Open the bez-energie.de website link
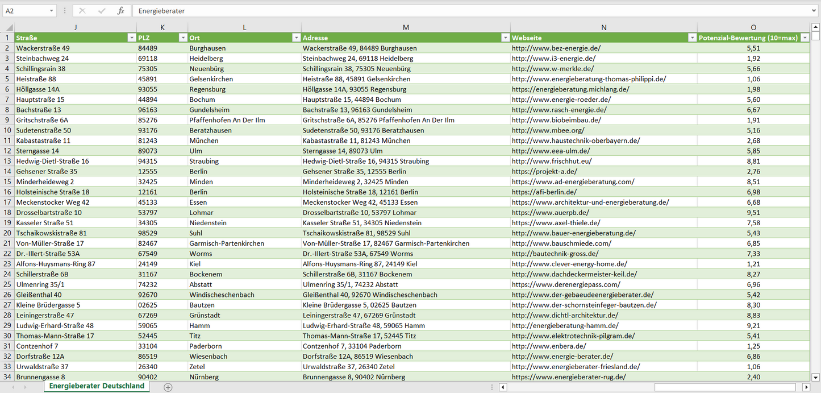The width and height of the screenshot is (821, 393). 556,48
